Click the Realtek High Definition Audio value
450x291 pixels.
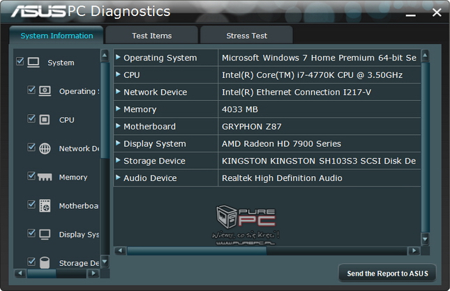pos(282,178)
